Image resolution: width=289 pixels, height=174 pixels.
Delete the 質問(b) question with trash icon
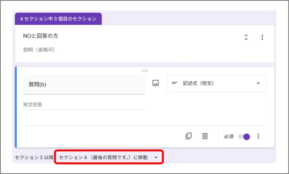pyautogui.click(x=205, y=136)
